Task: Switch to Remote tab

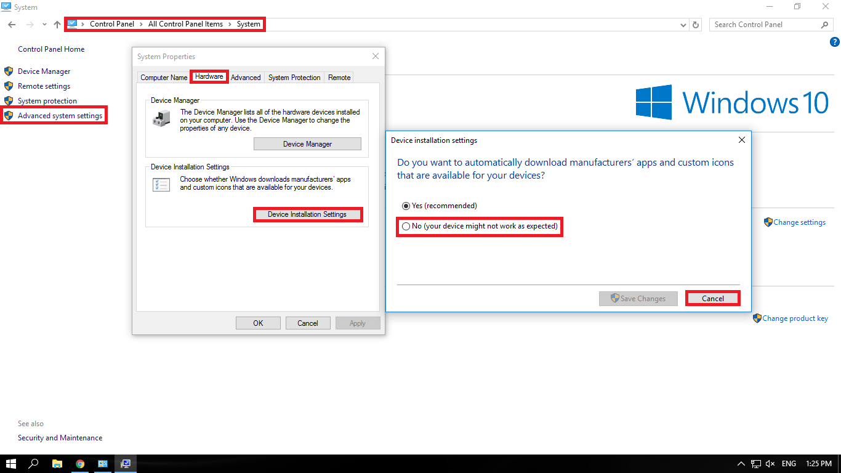Action: click(339, 78)
